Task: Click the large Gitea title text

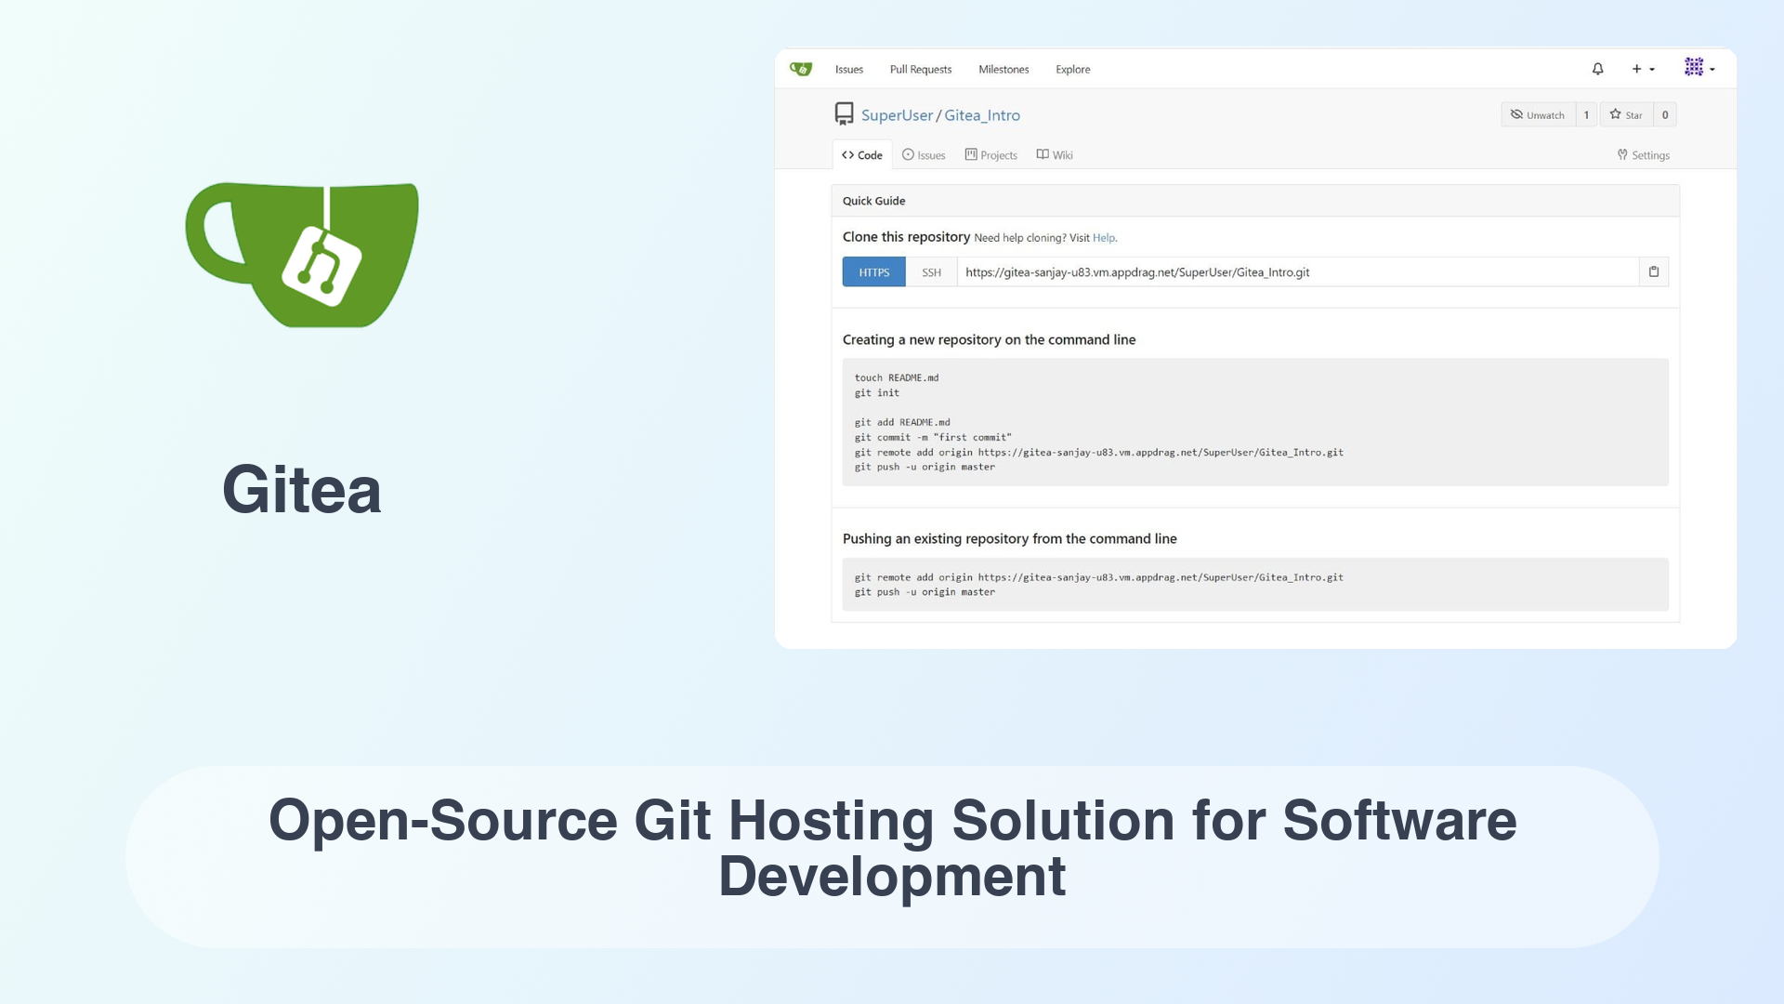Action: [x=302, y=490]
